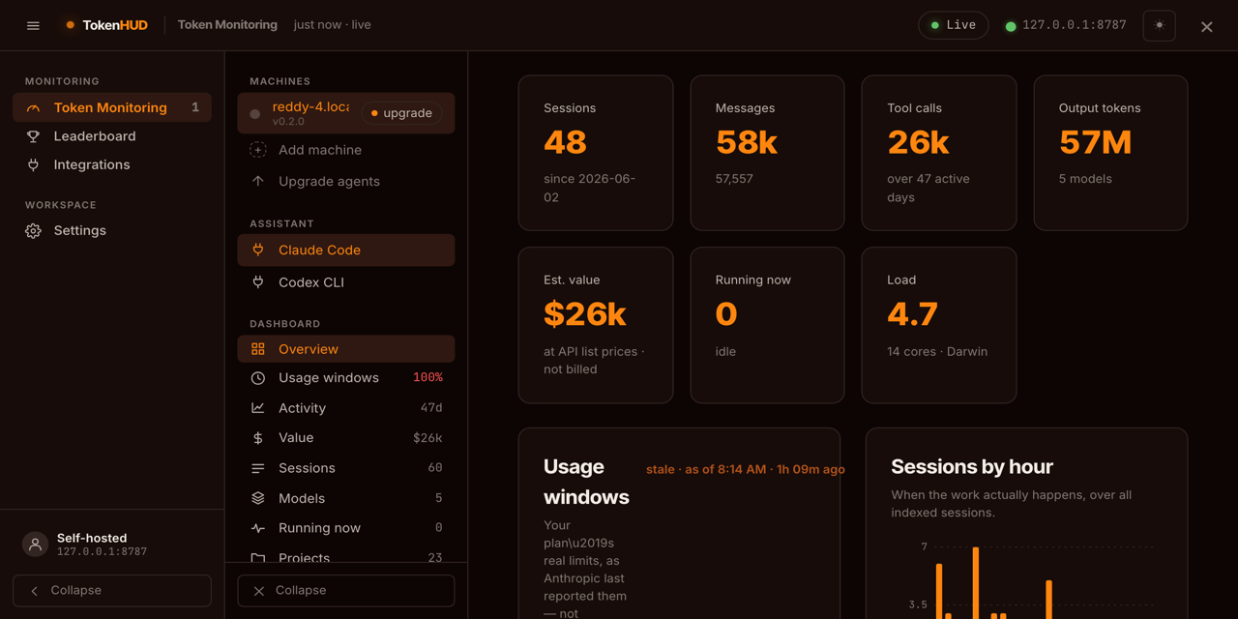The width and height of the screenshot is (1238, 619).
Task: Collapse the main sidebar with chevron button
Action: [x=112, y=590]
